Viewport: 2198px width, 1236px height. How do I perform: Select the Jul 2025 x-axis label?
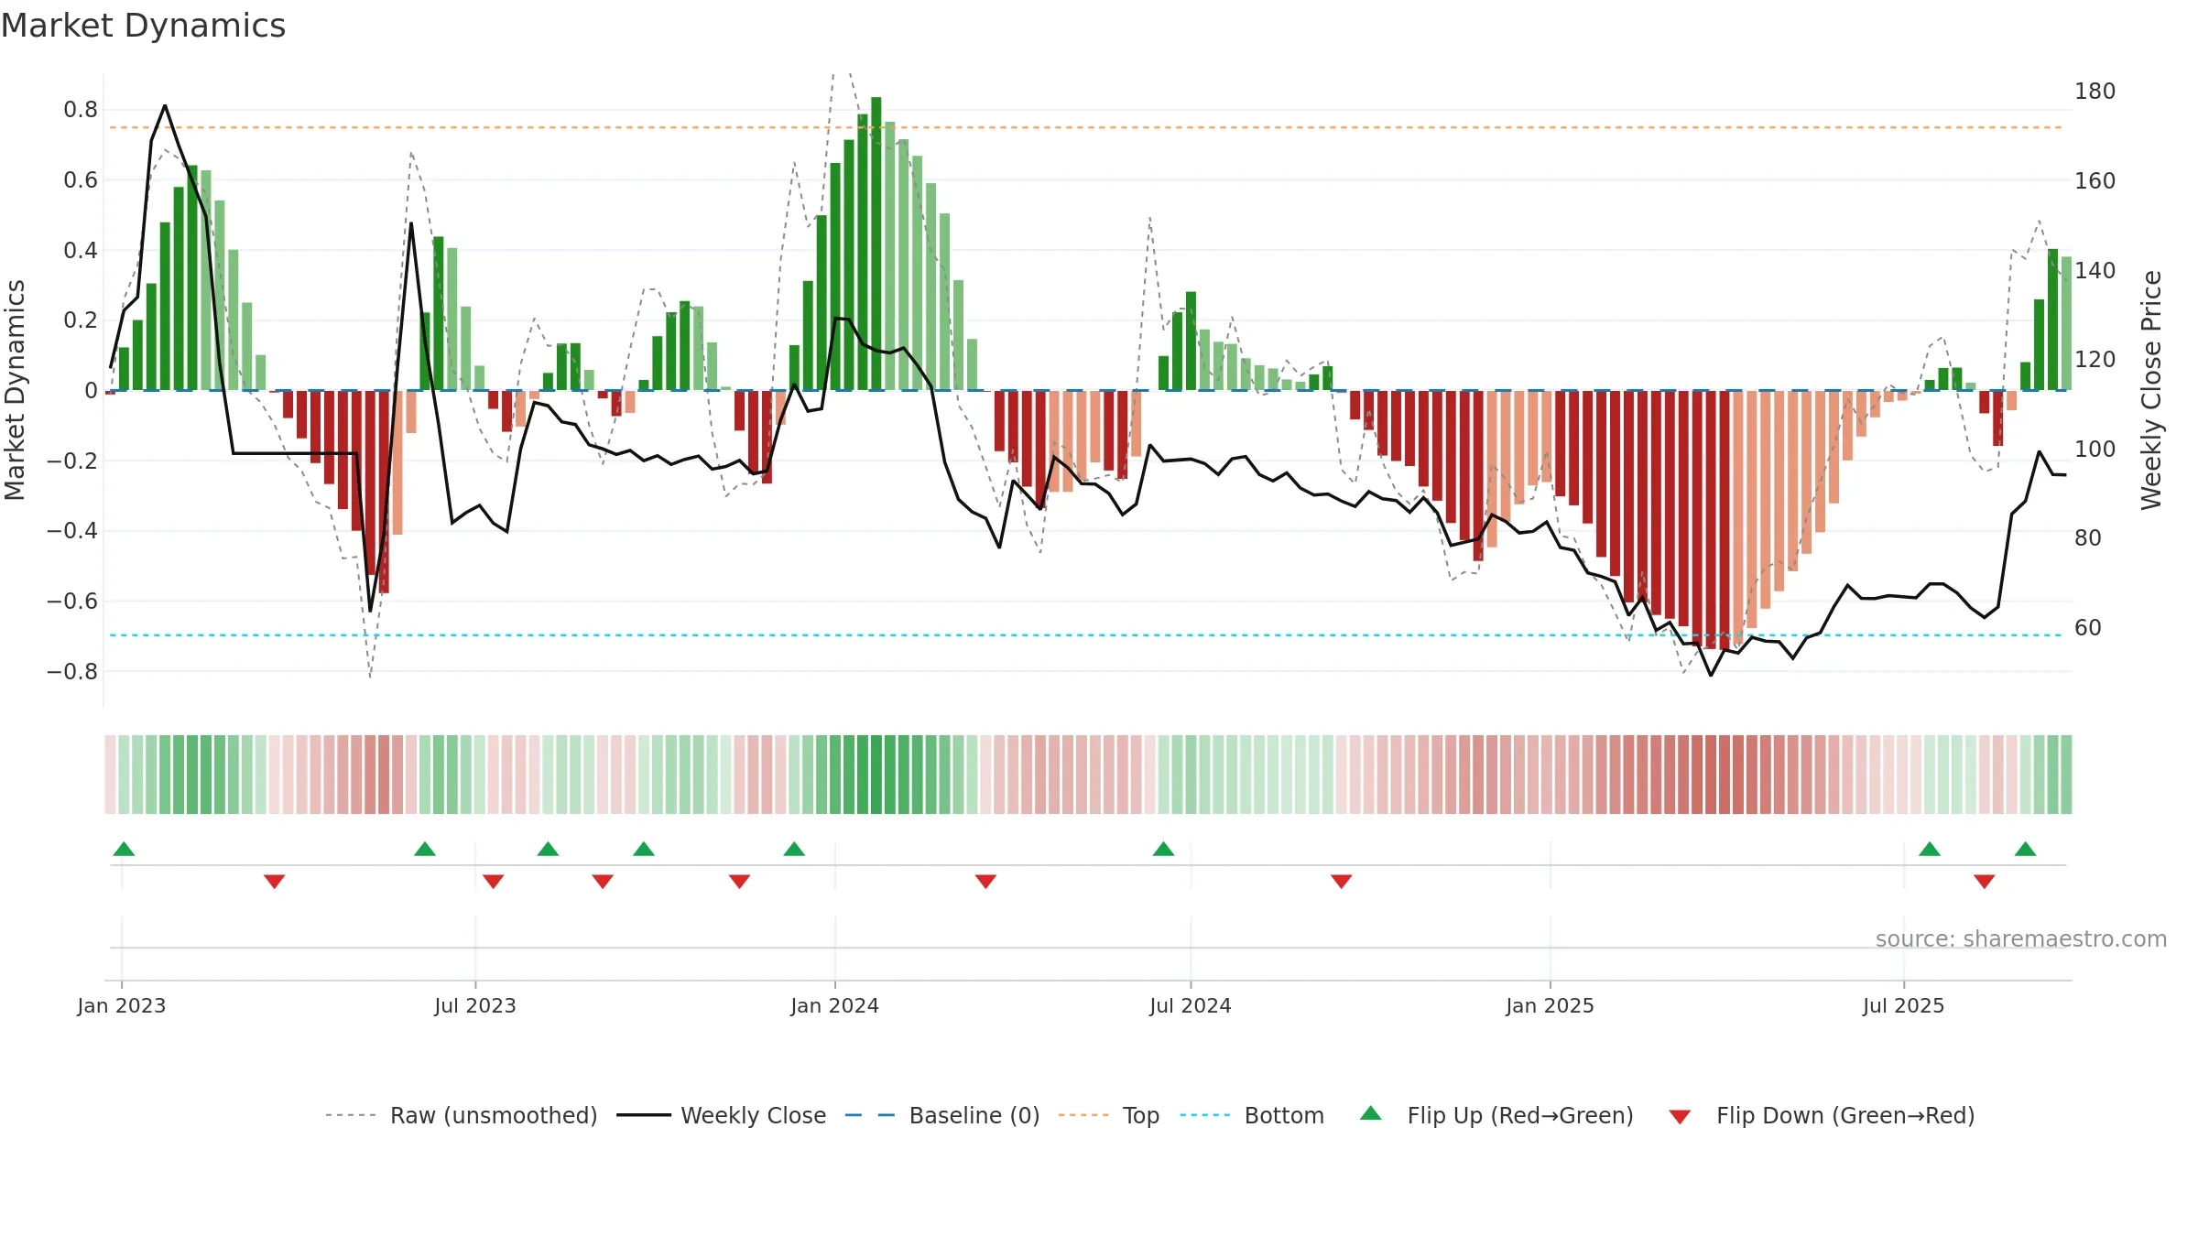[1903, 1005]
